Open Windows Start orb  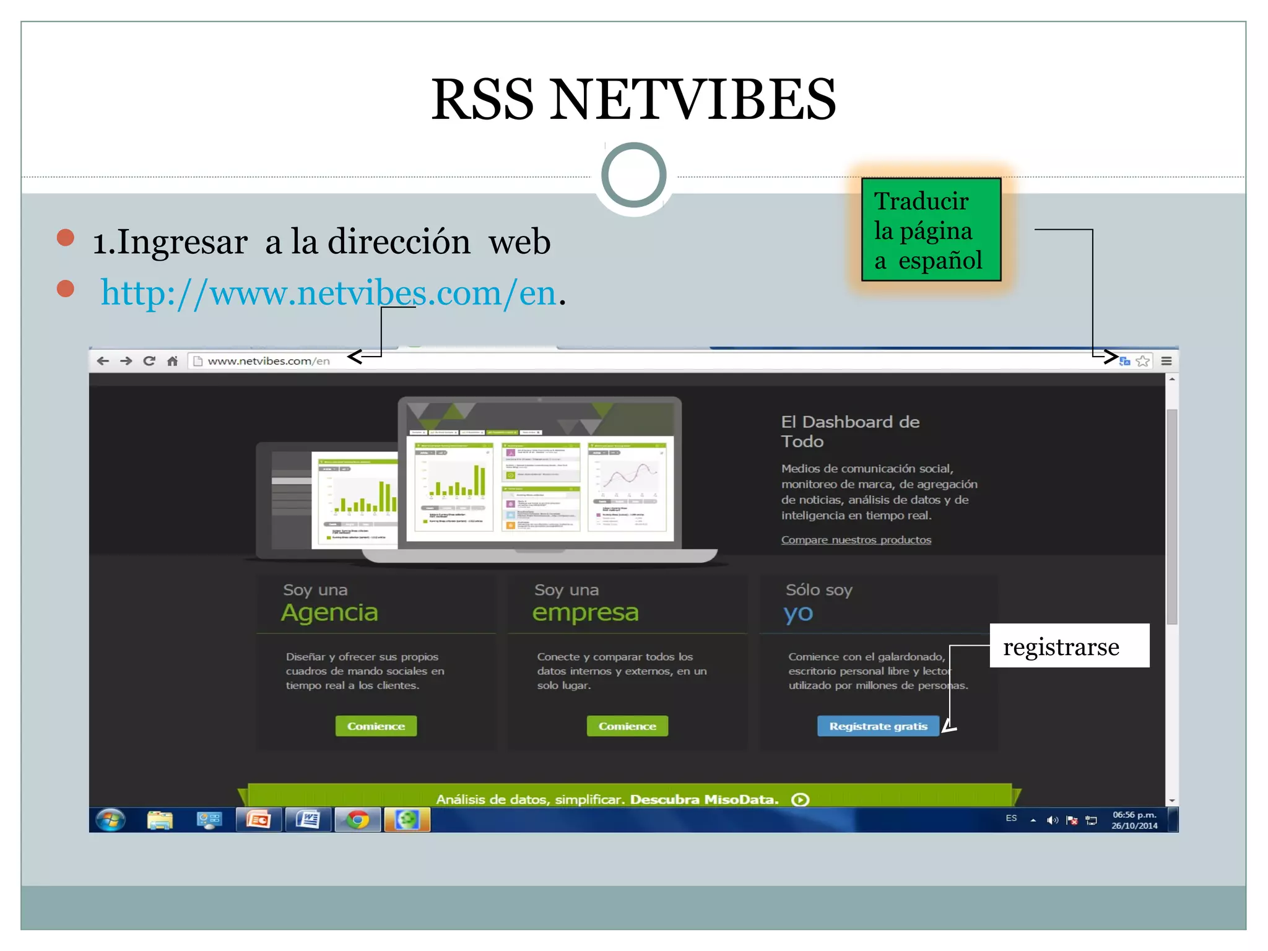click(x=111, y=820)
